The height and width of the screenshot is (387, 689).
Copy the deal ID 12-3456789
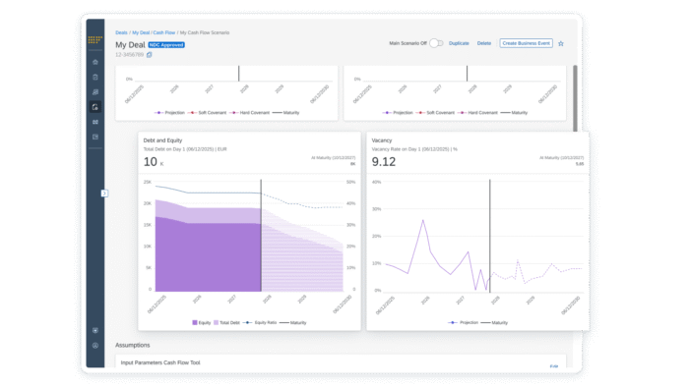point(150,55)
